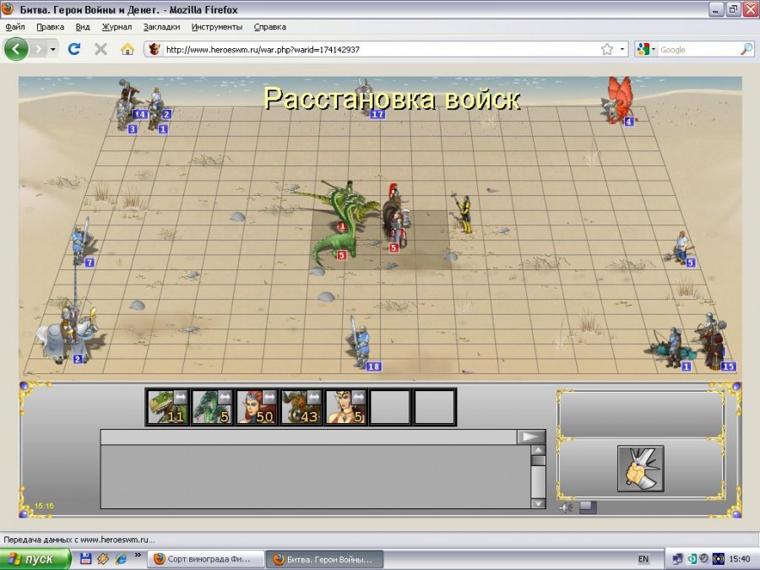Mute game sound with speaker icon

(x=566, y=508)
